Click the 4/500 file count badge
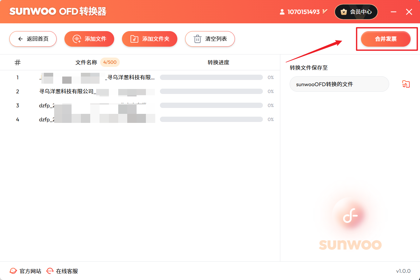420x280 pixels. (x=110, y=62)
